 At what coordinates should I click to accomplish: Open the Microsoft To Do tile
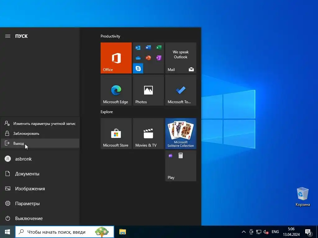tap(181, 90)
